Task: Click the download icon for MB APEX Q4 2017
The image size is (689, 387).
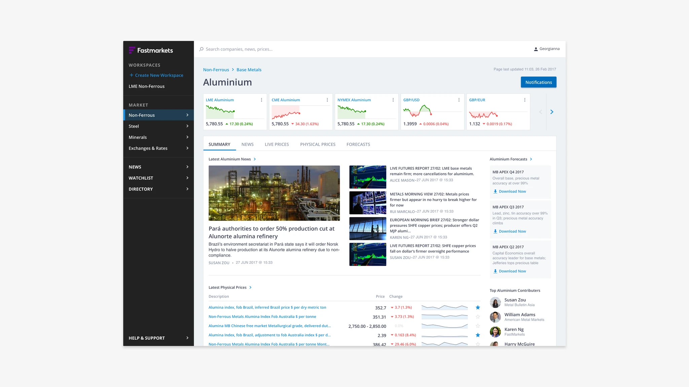Action: pyautogui.click(x=495, y=191)
